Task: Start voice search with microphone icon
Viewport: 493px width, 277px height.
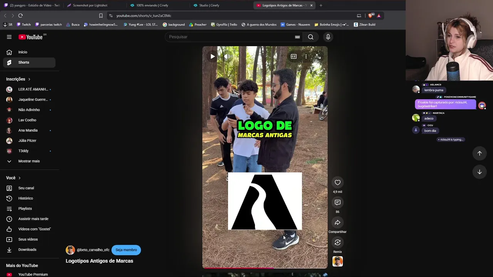Action: point(328,37)
